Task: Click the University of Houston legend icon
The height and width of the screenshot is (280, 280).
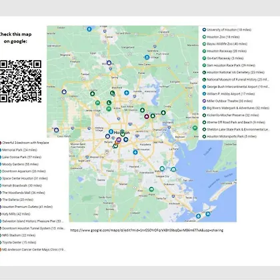Action: 204,29
